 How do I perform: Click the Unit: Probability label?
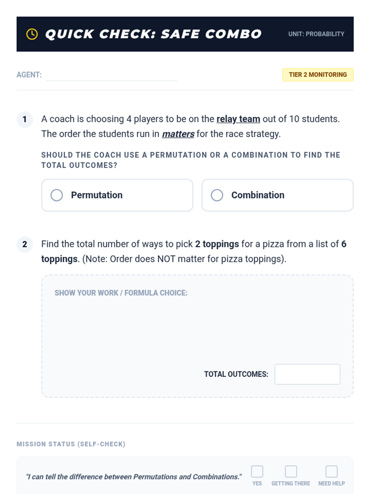click(316, 34)
